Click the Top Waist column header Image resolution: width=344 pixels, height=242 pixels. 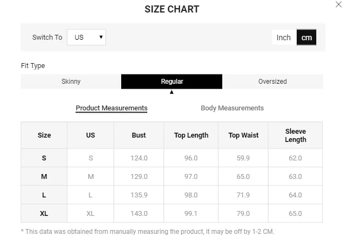coord(243,135)
